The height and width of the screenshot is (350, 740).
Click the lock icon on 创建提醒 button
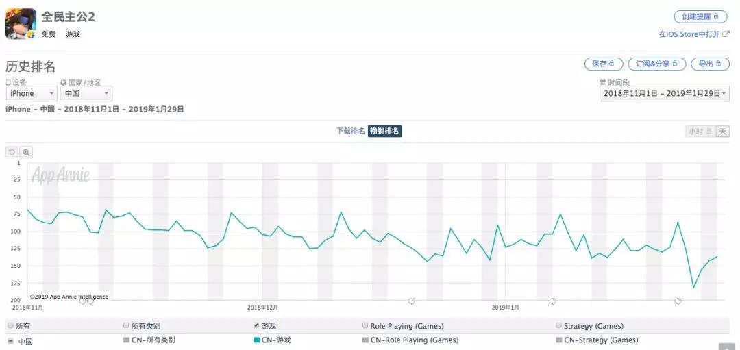(717, 16)
